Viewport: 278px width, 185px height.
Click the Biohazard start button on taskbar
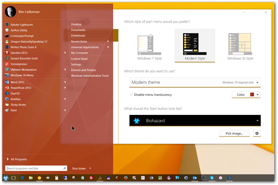click(6, 178)
